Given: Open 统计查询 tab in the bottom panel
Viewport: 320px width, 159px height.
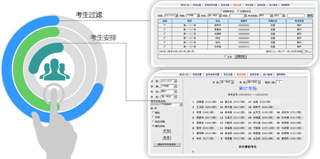Looking at the screenshot, I should click(x=268, y=74).
